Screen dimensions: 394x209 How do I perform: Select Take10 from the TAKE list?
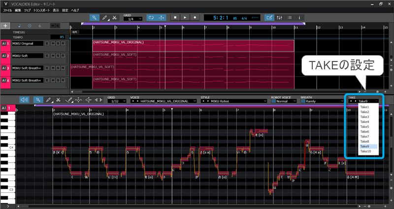pos(368,151)
